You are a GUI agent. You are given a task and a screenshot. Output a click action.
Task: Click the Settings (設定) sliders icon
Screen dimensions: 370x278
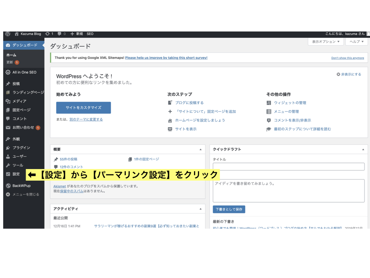[8, 174]
